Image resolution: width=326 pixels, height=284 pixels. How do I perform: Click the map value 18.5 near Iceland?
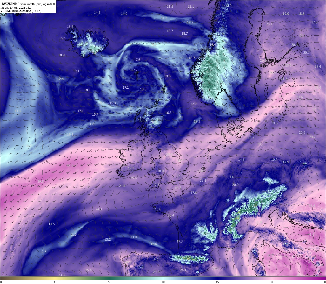click(x=70, y=27)
